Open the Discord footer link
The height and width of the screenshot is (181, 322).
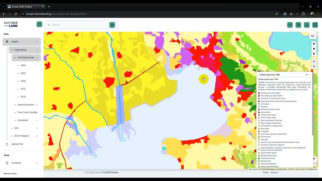274,172
